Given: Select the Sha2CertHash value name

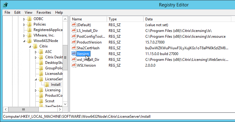Looking at the screenshot, I should tap(88, 48).
